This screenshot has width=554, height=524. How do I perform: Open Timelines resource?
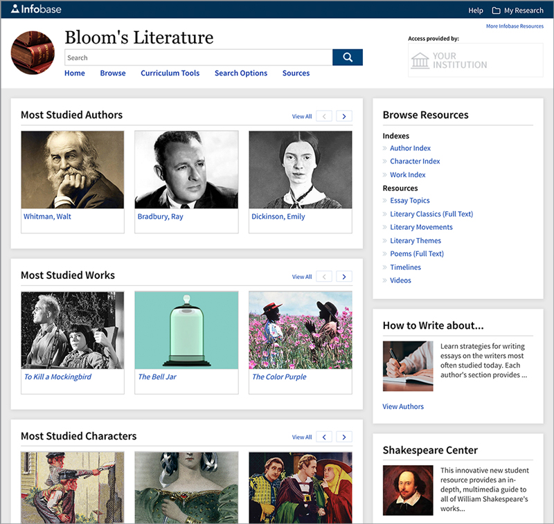405,267
